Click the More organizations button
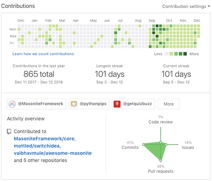 click(168, 104)
